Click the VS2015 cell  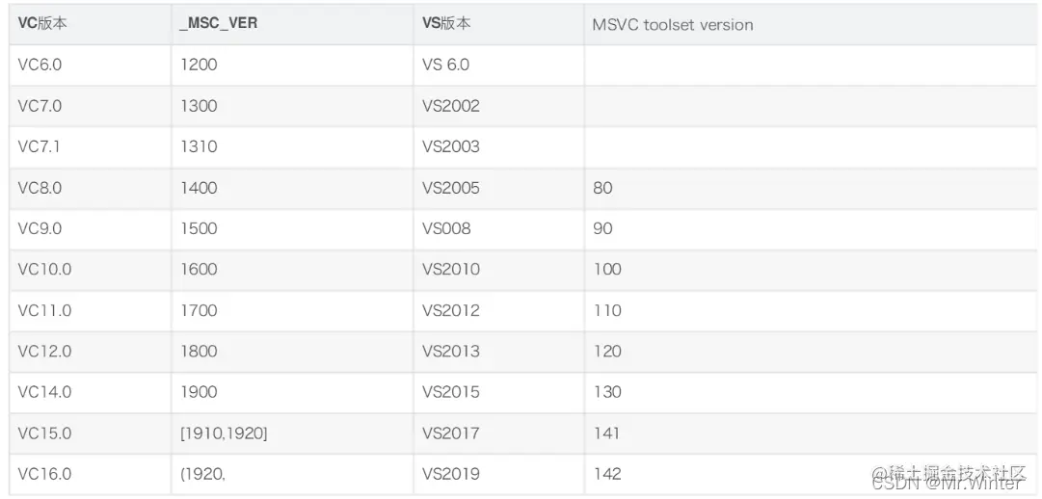pyautogui.click(x=450, y=393)
